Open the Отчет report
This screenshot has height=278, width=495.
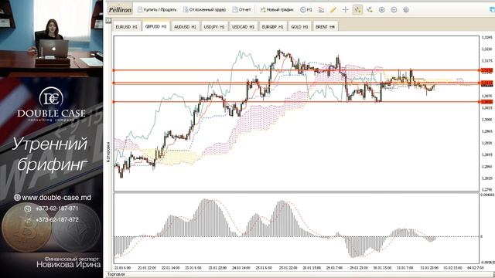[241, 10]
